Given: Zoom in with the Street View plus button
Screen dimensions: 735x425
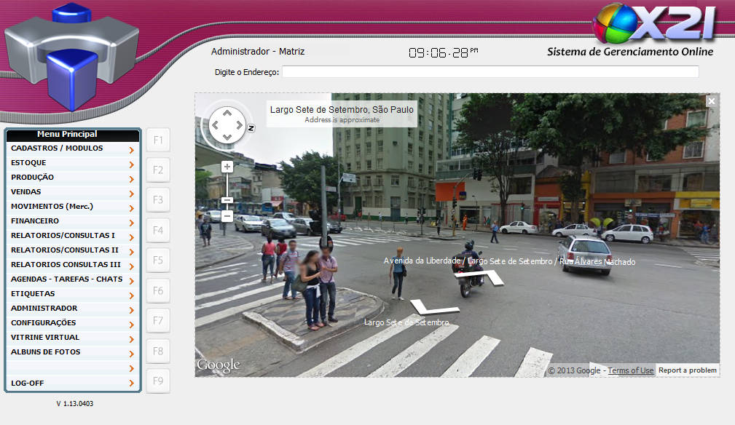Looking at the screenshot, I should (x=227, y=167).
